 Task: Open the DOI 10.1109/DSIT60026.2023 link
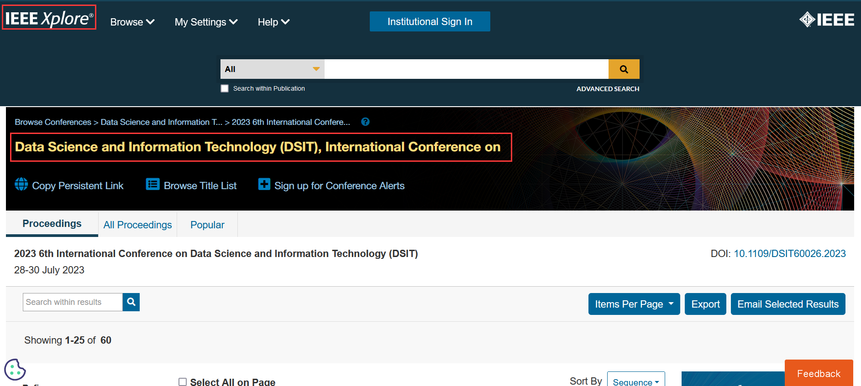tap(789, 253)
